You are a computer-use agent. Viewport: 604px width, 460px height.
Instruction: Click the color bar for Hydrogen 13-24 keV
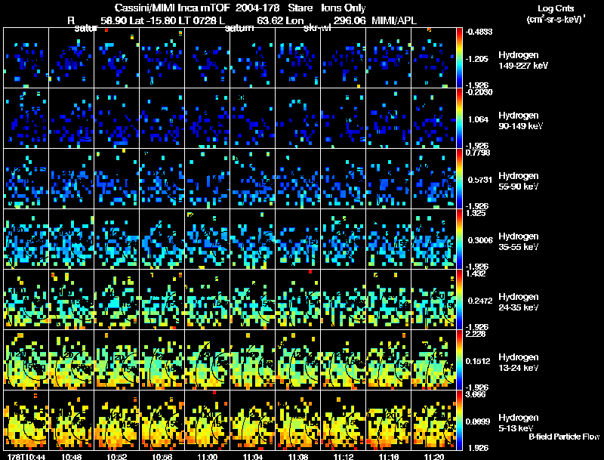pyautogui.click(x=459, y=360)
